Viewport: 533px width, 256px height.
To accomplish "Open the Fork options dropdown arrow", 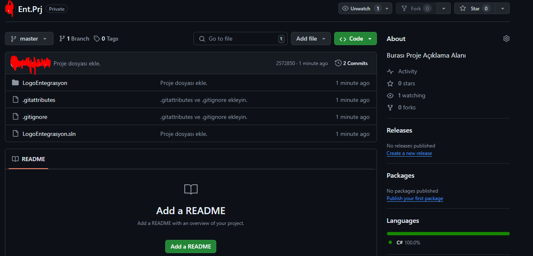I will (x=444, y=8).
